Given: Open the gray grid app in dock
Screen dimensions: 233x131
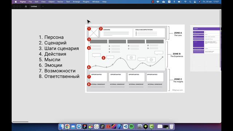Looking at the screenshot, I should 140,126.
